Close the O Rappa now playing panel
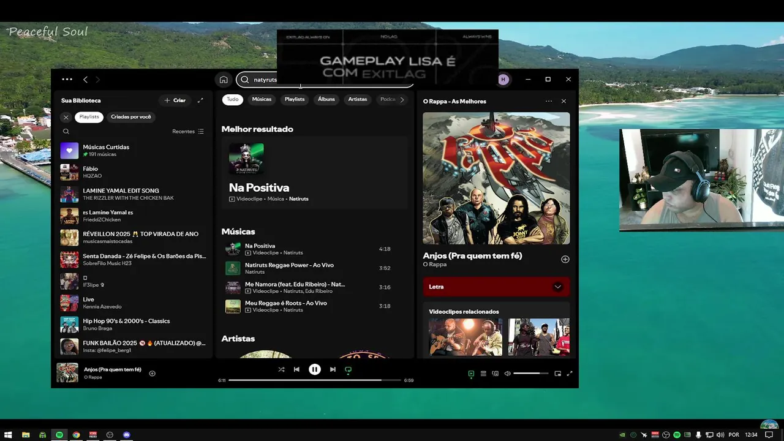The height and width of the screenshot is (441, 784). point(563,101)
